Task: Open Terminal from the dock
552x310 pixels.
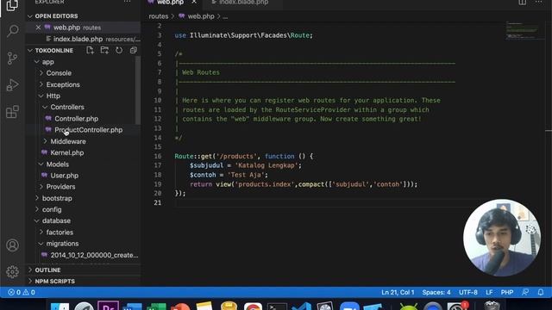Action: [x=277, y=307]
